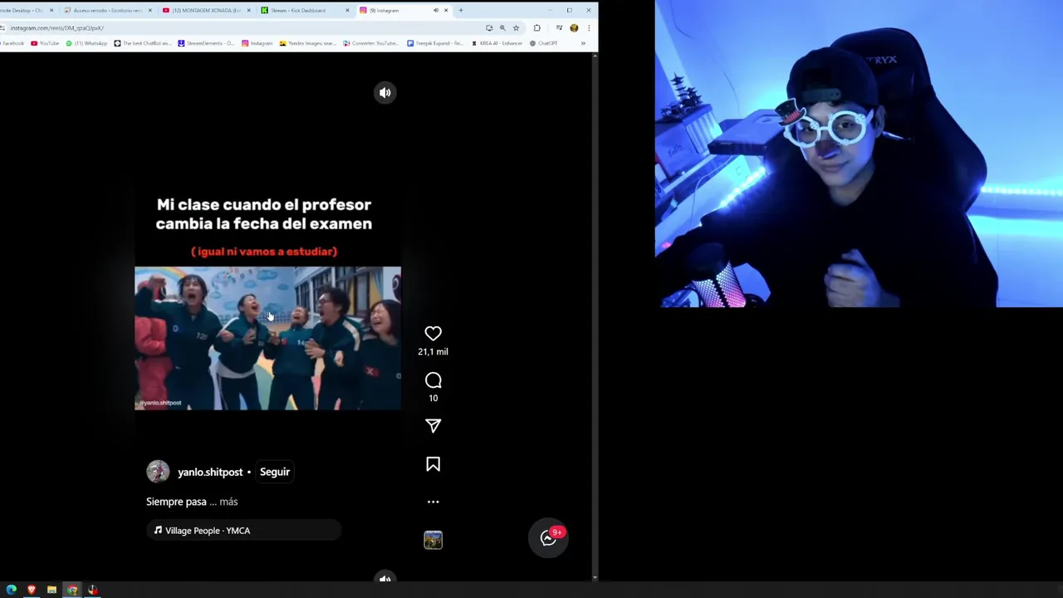Share the reel via paper plane icon

click(x=433, y=426)
